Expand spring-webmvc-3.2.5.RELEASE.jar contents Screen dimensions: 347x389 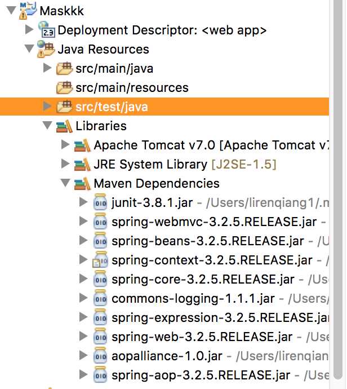pyautogui.click(x=83, y=221)
